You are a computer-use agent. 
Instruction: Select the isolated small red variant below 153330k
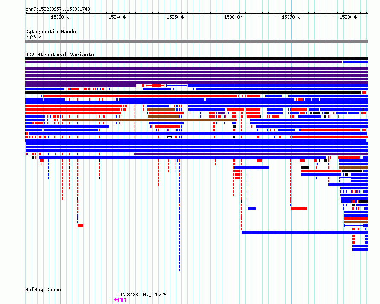(80, 226)
